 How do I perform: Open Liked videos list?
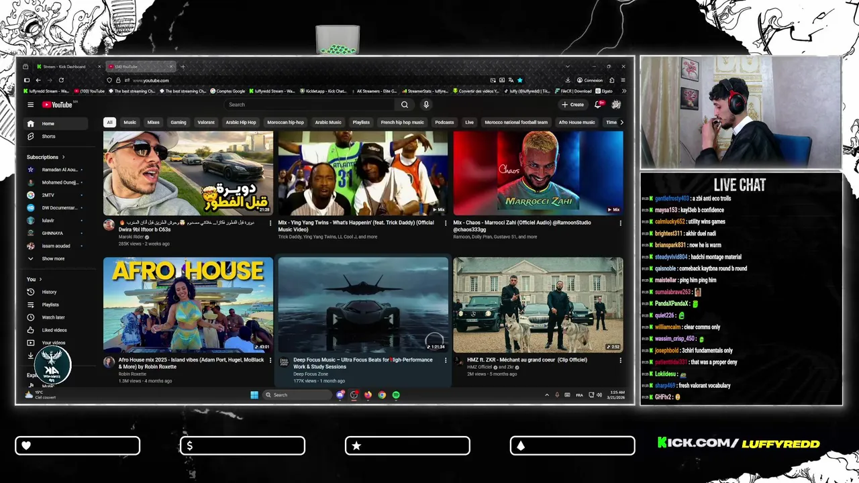pos(54,330)
